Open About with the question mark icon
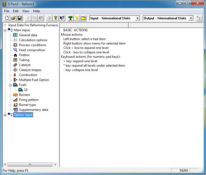The width and height of the screenshot is (206, 175). pos(56,18)
